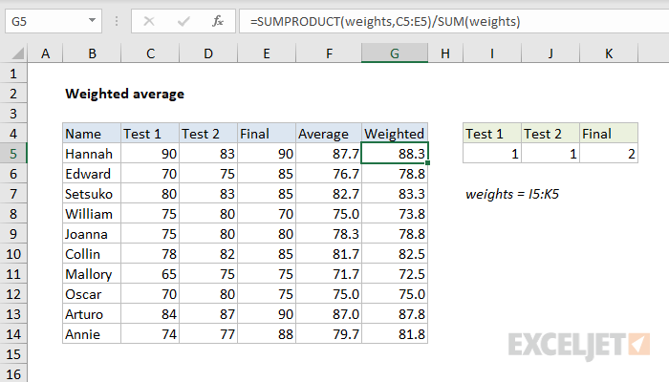Click the 'weights = I5:K5' note
The image size is (669, 382).
(x=512, y=195)
